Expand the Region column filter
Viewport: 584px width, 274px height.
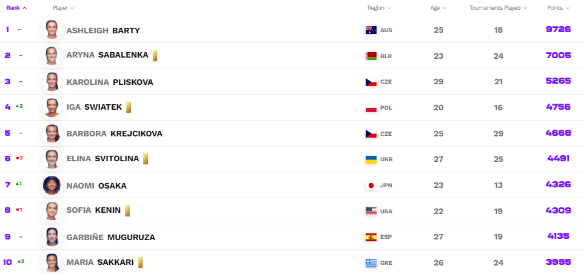379,8
